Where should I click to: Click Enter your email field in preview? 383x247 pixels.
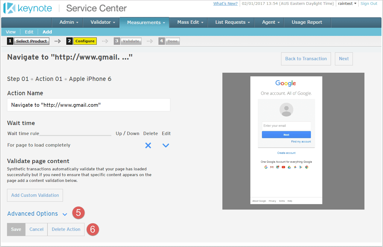[x=286, y=126]
